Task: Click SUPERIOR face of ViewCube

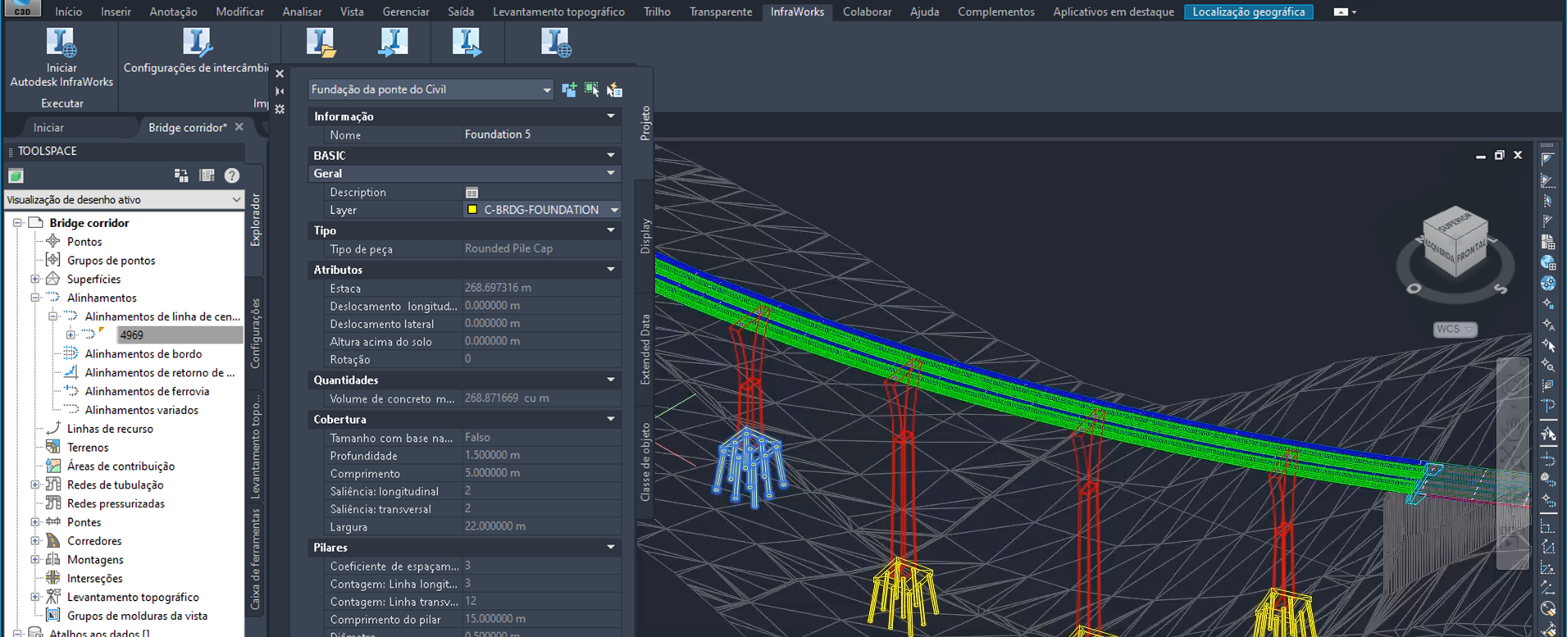Action: click(x=1454, y=221)
